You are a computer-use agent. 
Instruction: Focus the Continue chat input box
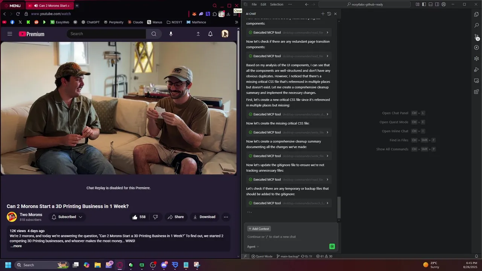click(291, 237)
